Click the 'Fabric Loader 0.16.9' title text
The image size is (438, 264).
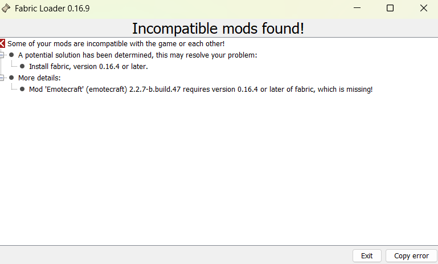pyautogui.click(x=52, y=9)
